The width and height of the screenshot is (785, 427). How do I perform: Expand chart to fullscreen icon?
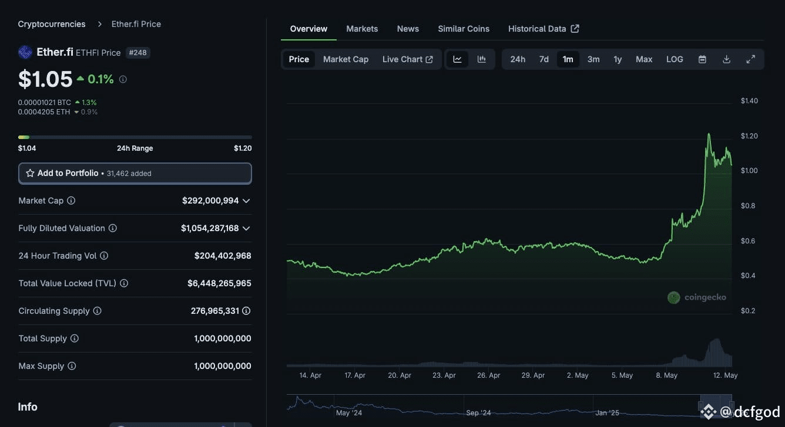click(751, 59)
